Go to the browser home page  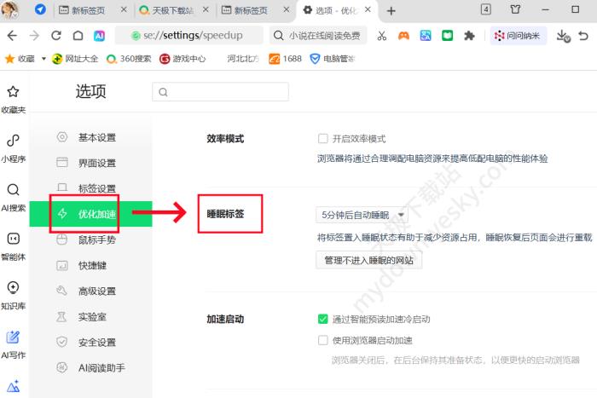pos(78,36)
